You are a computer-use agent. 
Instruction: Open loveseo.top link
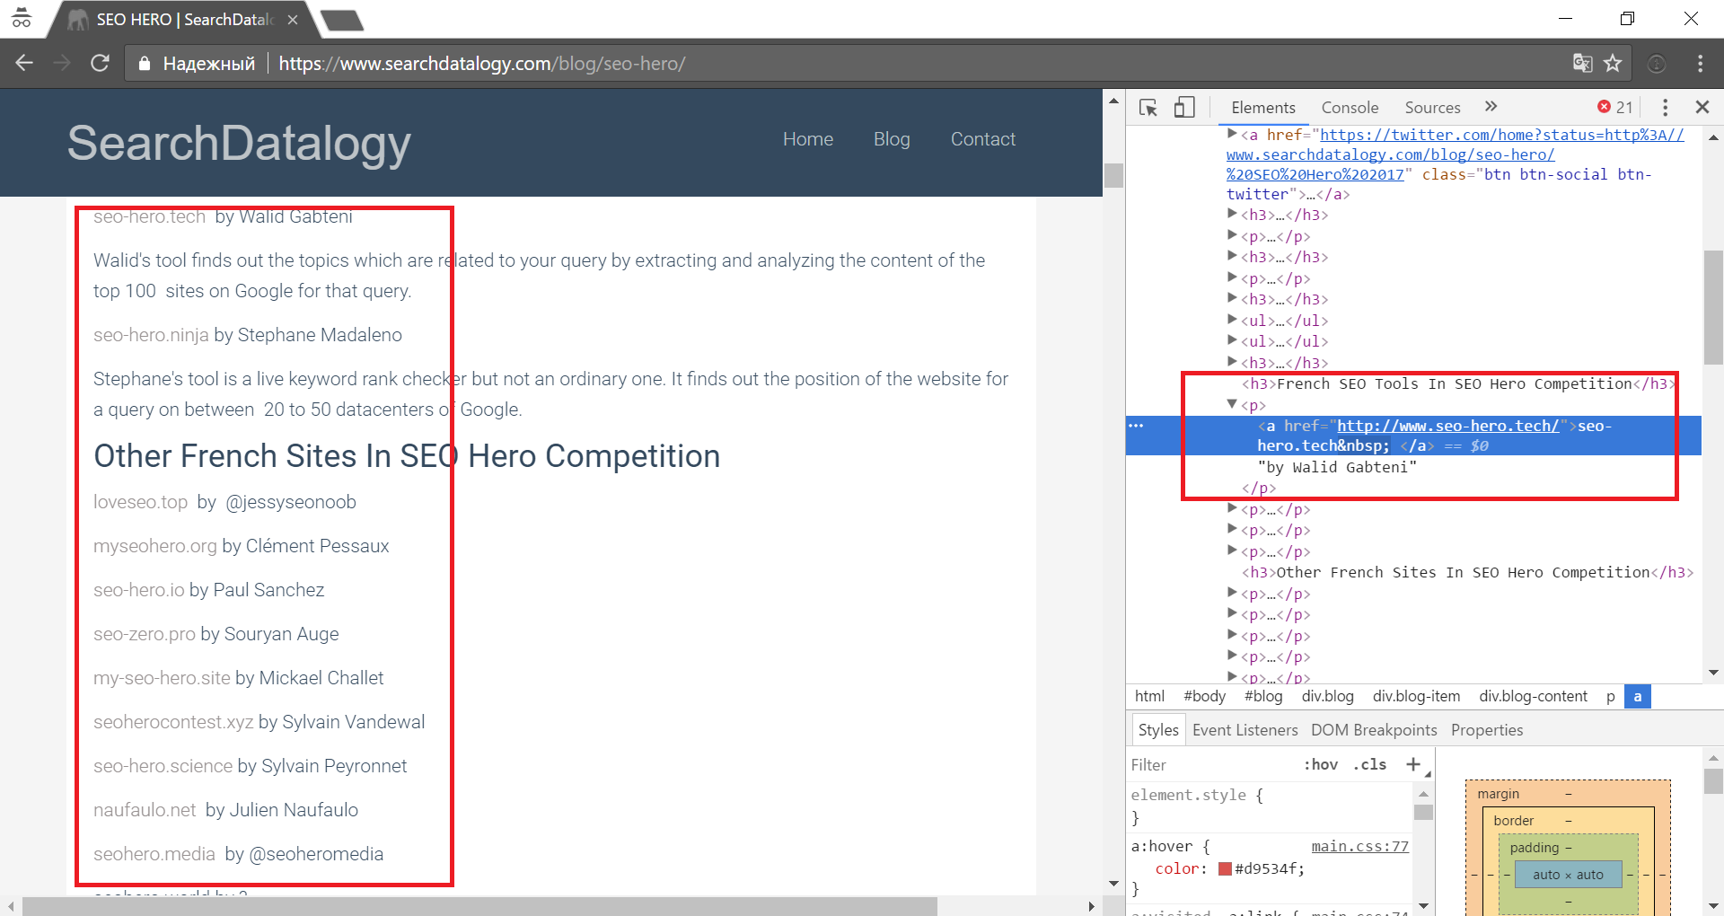140,502
